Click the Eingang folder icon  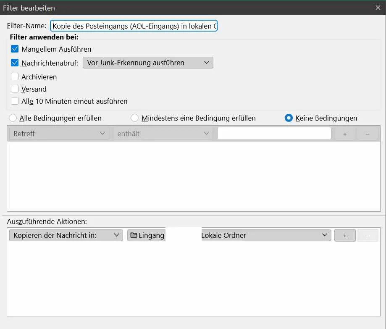pos(134,235)
